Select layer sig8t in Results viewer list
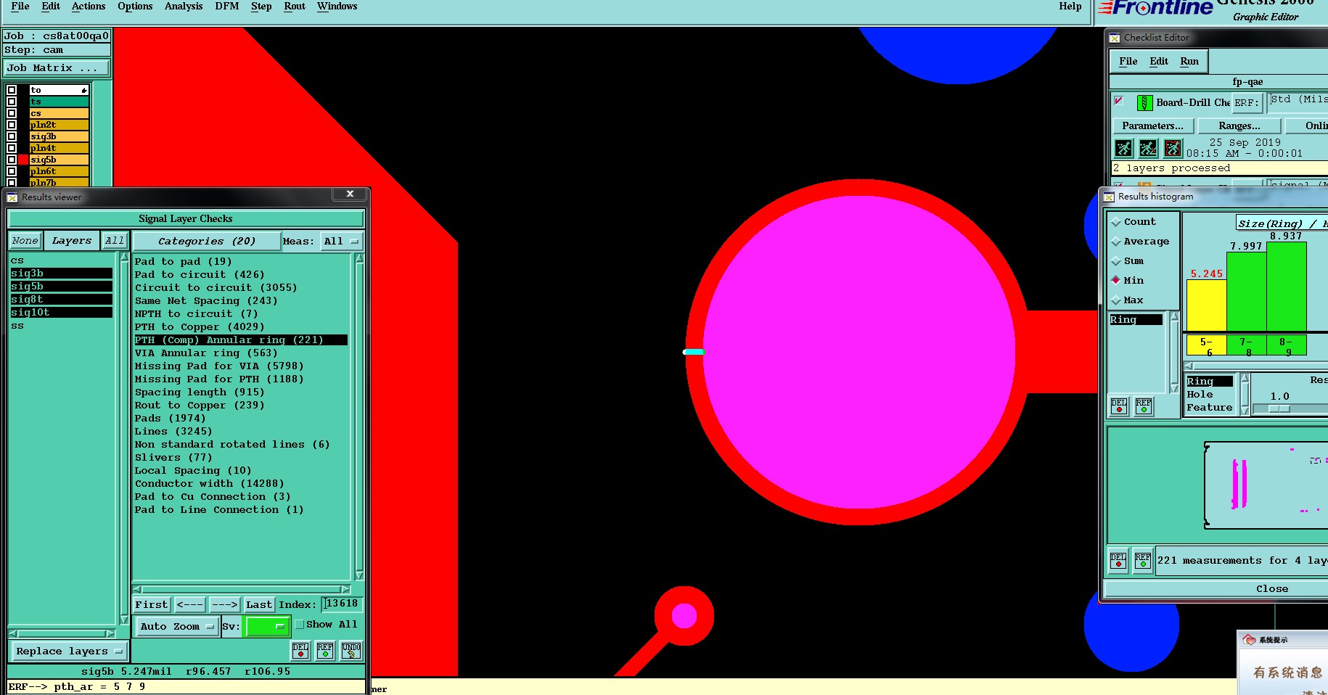The image size is (1328, 695). click(x=61, y=300)
